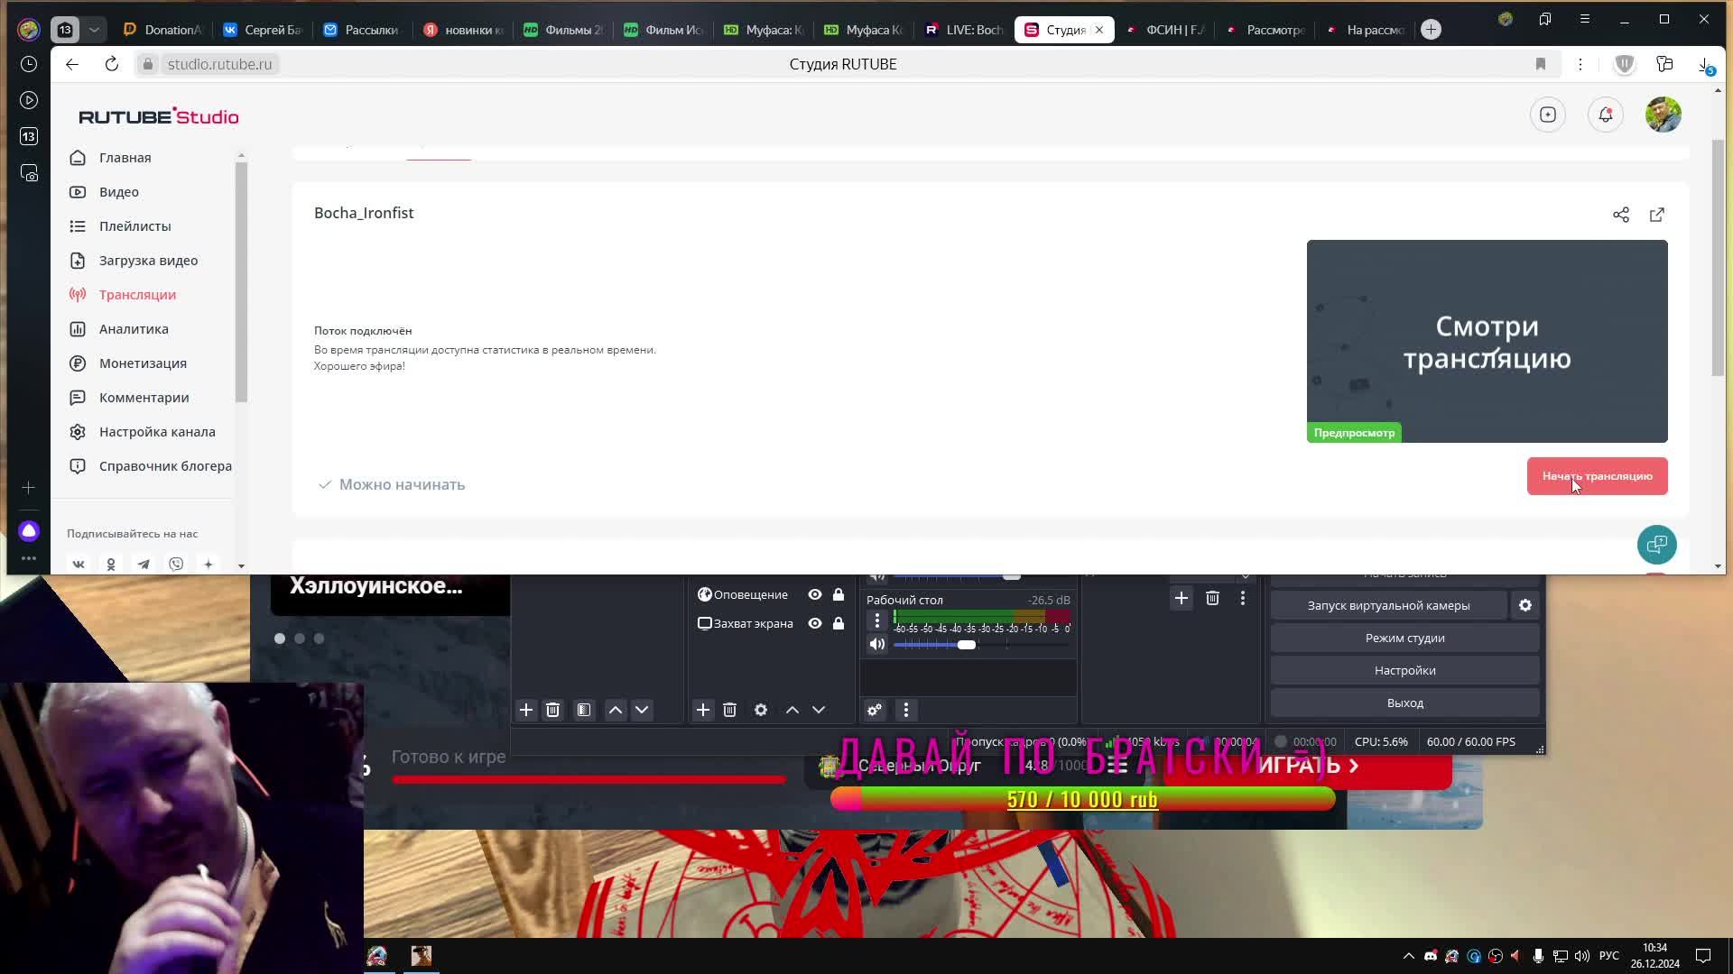The height and width of the screenshot is (974, 1733).
Task: Toggle visibility of the Оповещение source
Action: point(814,594)
